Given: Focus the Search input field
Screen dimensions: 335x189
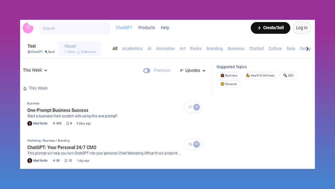Looking at the screenshot, I should [74, 29].
